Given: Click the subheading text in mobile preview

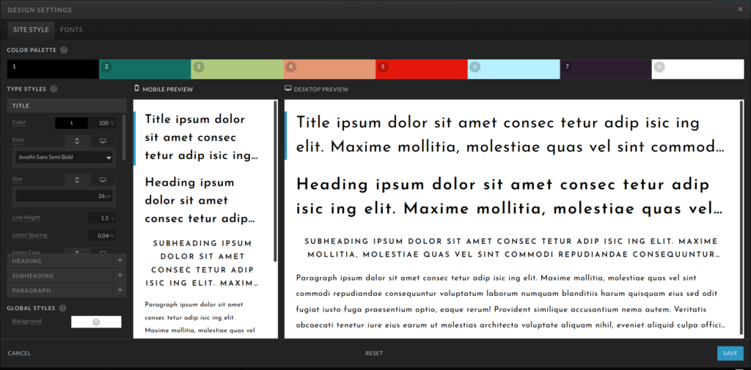Looking at the screenshot, I should tap(202, 263).
